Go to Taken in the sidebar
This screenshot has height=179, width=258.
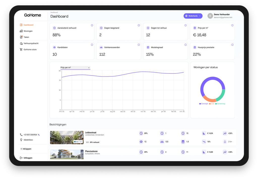tap(26, 37)
